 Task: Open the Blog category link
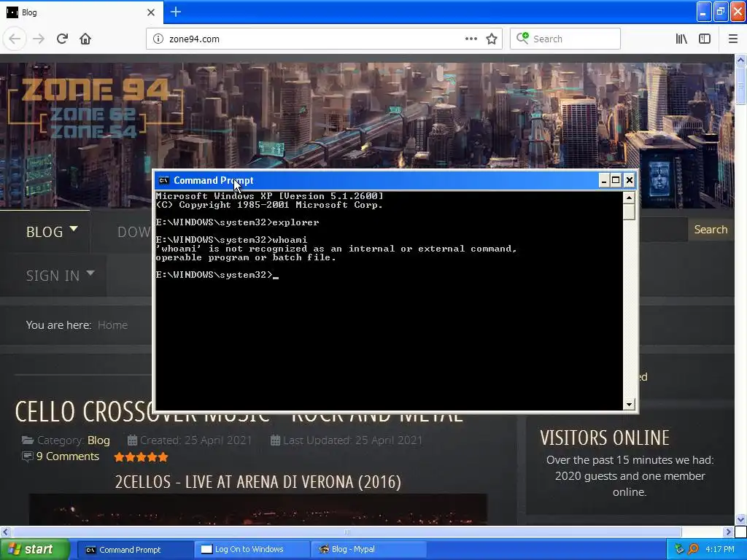[98, 440]
